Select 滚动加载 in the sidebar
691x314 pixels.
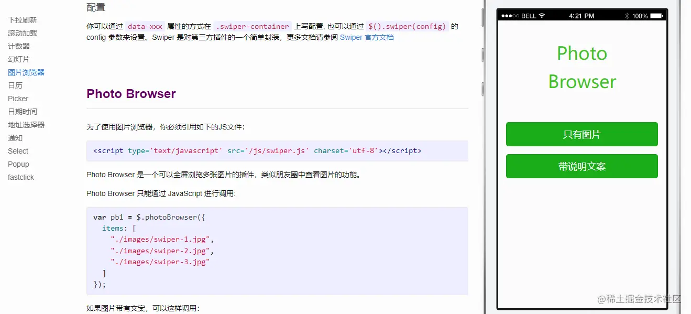(23, 33)
